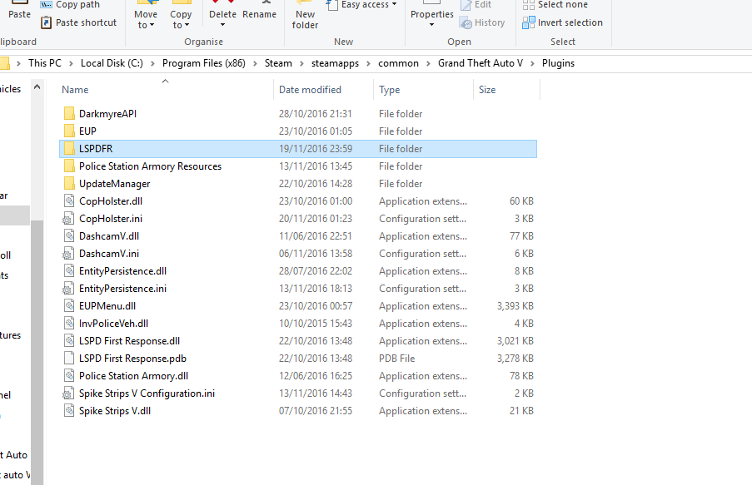Click the Select none icon
The height and width of the screenshot is (485, 752).
[x=529, y=5]
